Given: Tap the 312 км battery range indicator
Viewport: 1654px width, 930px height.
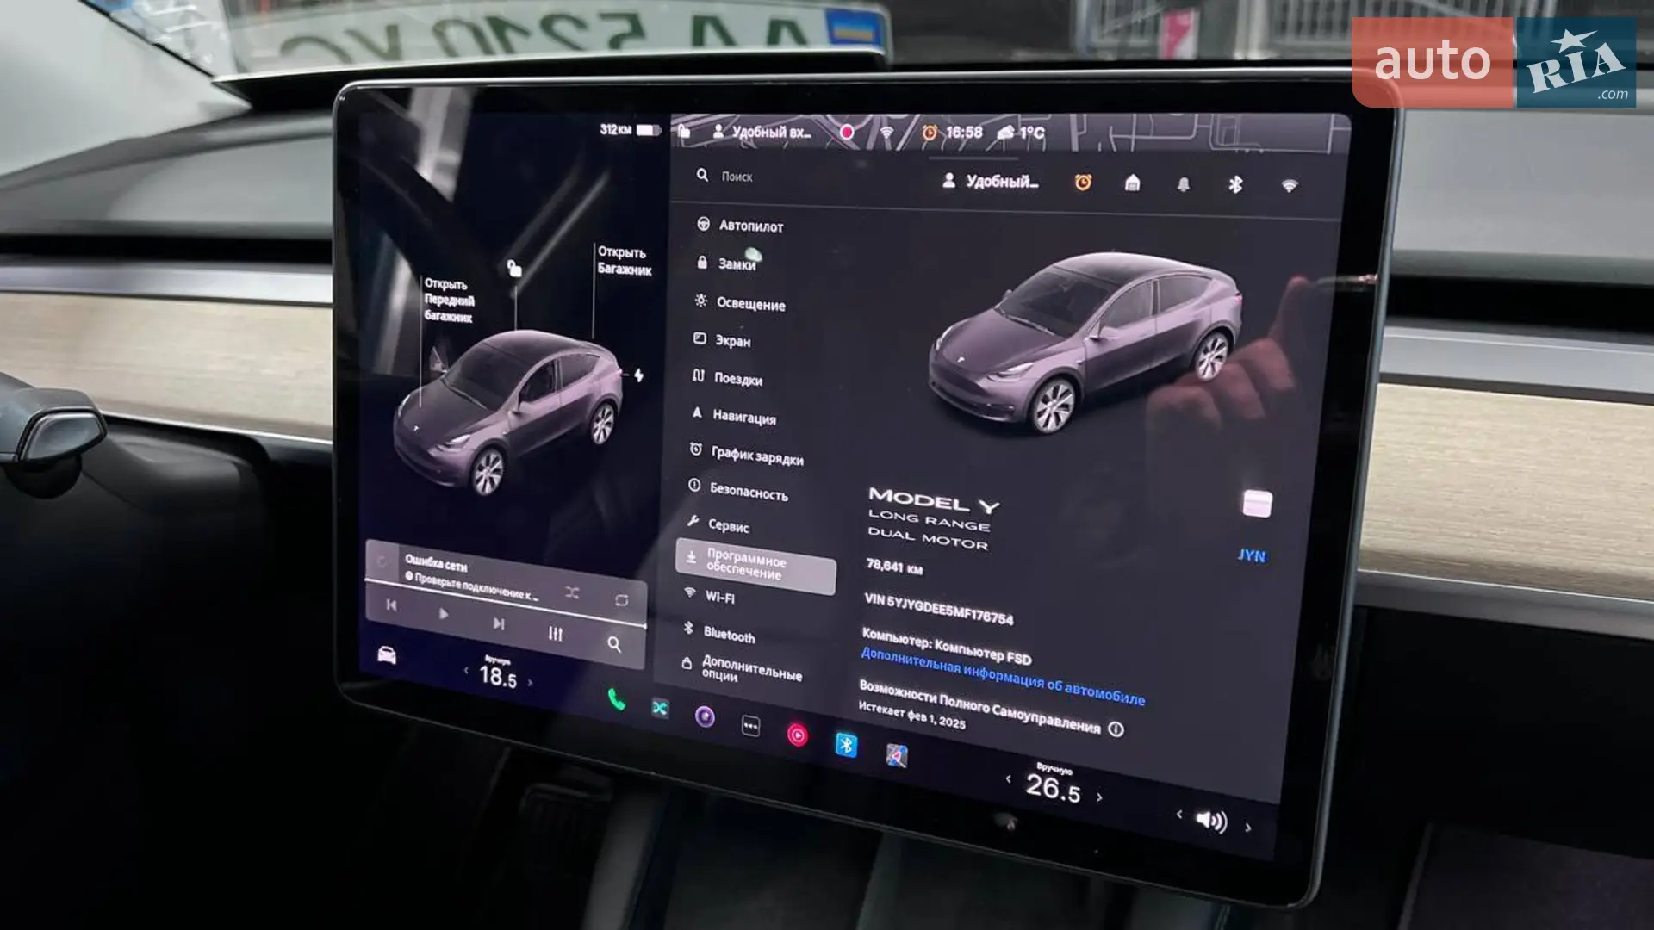Looking at the screenshot, I should 630,129.
